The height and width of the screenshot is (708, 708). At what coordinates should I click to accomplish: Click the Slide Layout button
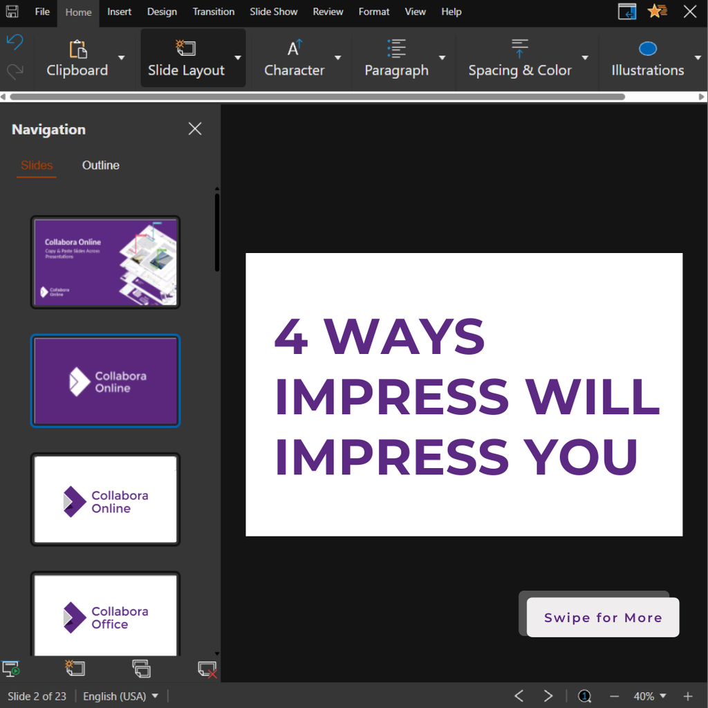coord(186,58)
